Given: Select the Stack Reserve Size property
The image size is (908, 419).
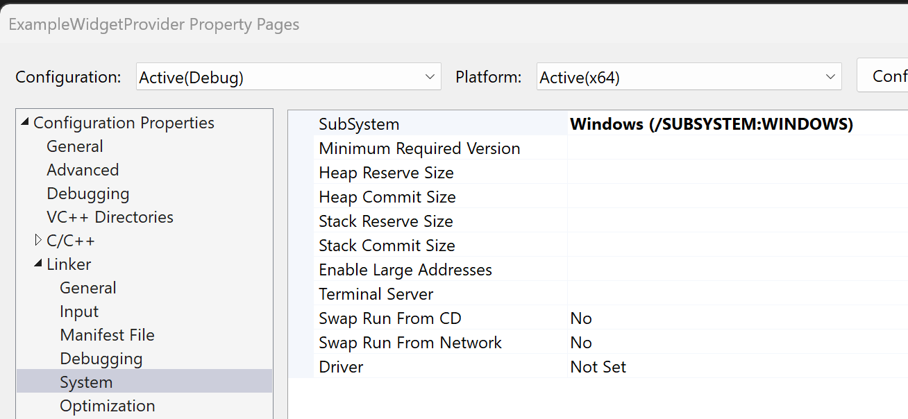Looking at the screenshot, I should click(386, 221).
